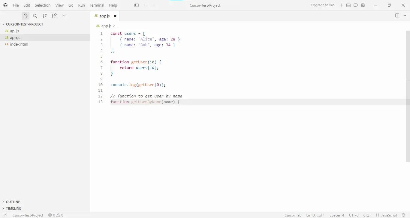This screenshot has height=218, width=410.
Task: Click the "Alice" string on line 2
Action: tap(146, 39)
